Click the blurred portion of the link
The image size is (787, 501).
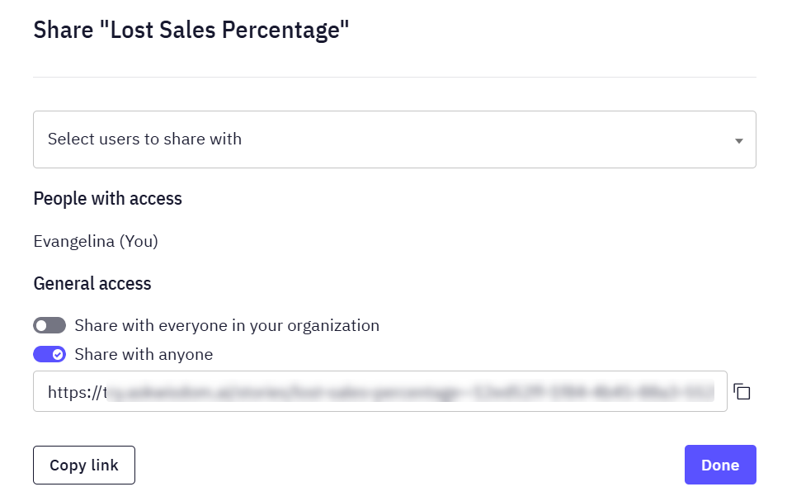[411, 391]
